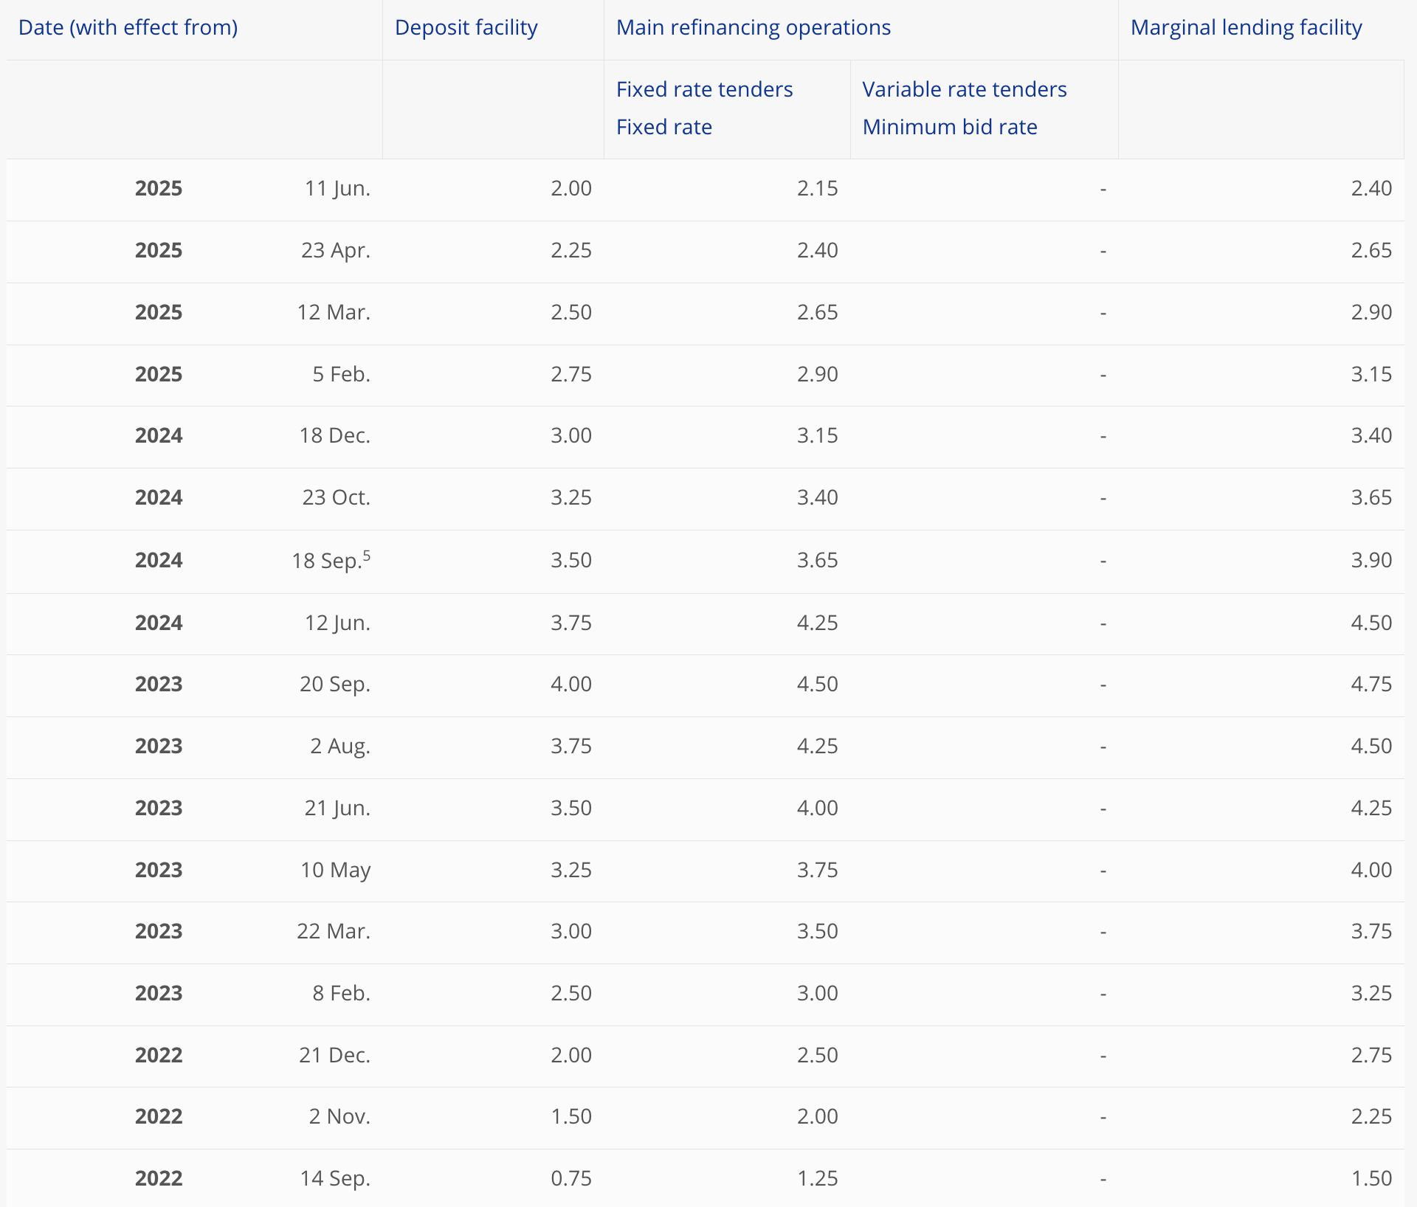Click the 2 Nov. 2022 date cell
This screenshot has height=1207, width=1417.
coord(339,1117)
